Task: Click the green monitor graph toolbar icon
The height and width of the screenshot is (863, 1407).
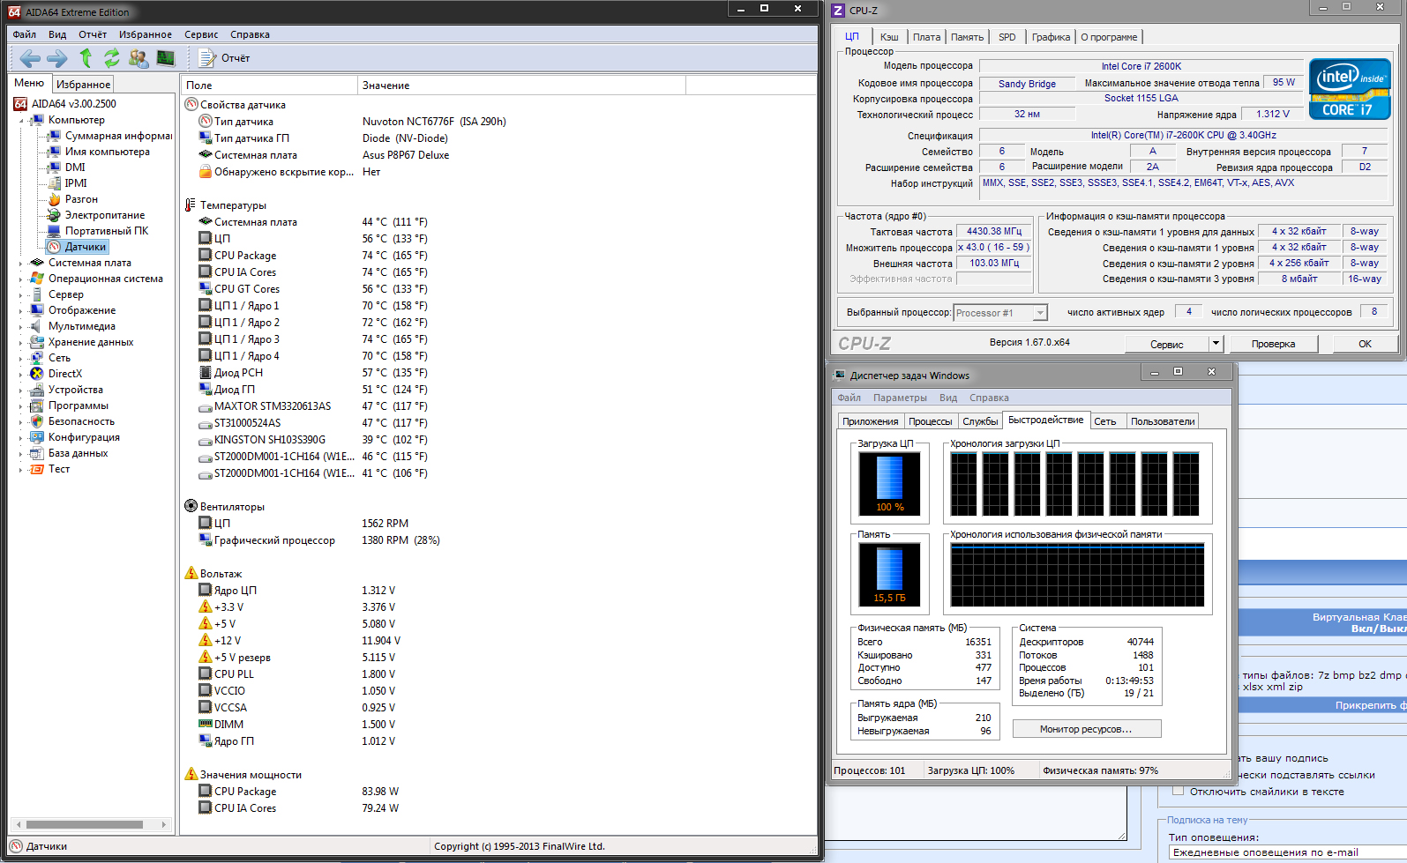Action: pos(165,58)
